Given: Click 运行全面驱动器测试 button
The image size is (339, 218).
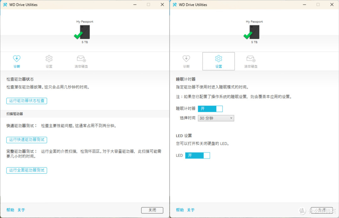Looking at the screenshot, I should pos(27,170).
